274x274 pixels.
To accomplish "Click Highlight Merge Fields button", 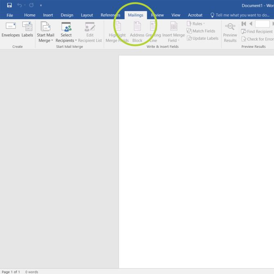I will [117, 32].
